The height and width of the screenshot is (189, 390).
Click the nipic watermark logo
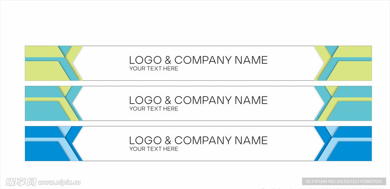pos(18,182)
